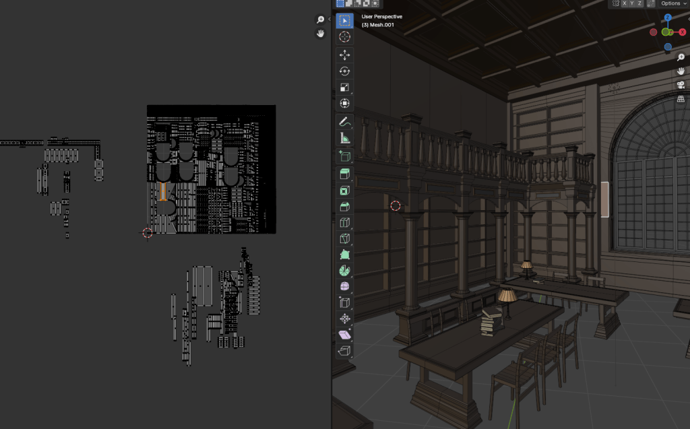
Task: Toggle camera view in 3D viewport
Action: point(681,85)
